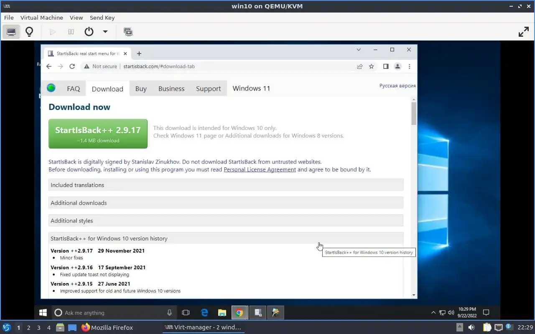Screen dimensions: 535x334
Task: Open the View menu
Action: tap(76, 18)
